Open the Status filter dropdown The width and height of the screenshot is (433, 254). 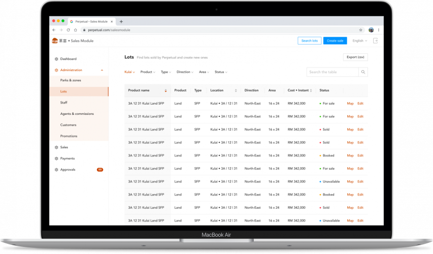221,72
